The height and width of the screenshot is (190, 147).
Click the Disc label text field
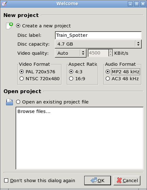click(98, 35)
